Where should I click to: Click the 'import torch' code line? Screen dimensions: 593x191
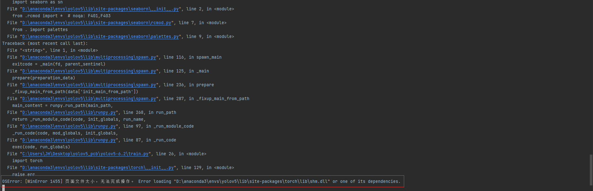click(x=27, y=161)
